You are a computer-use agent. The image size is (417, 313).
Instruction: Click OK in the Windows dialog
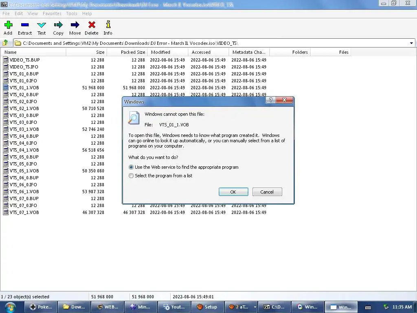pyautogui.click(x=233, y=192)
